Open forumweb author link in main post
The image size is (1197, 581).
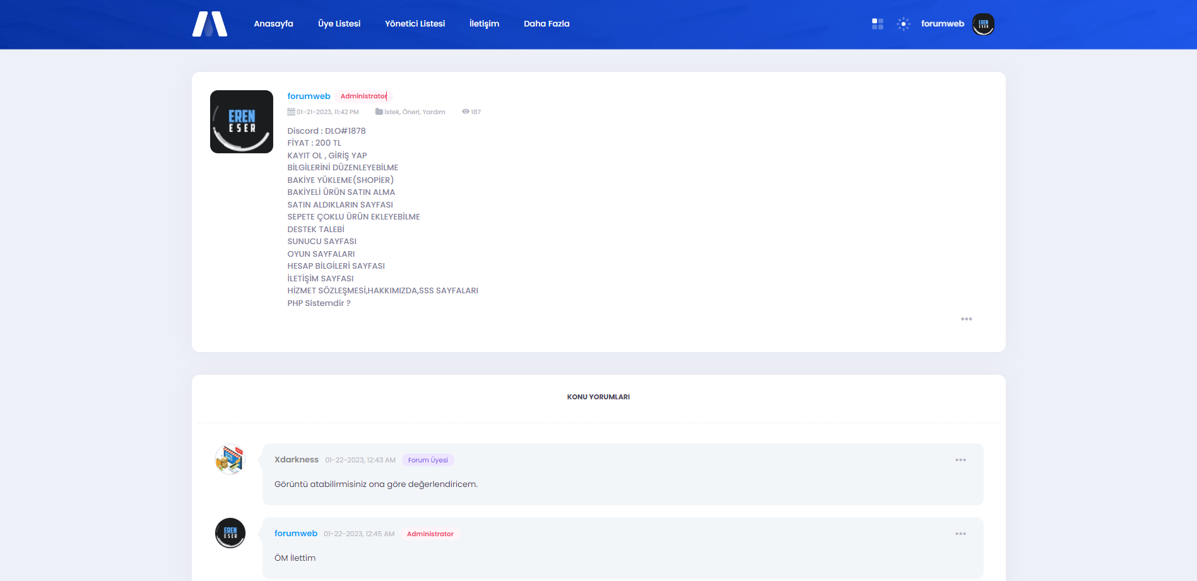(x=309, y=97)
